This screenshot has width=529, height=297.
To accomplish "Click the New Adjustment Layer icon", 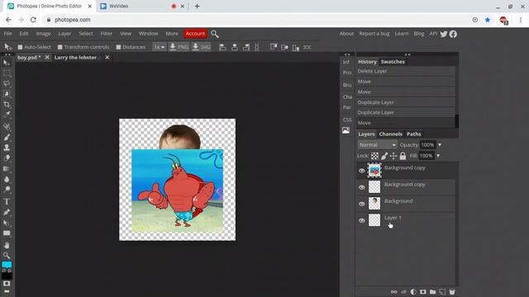I will coord(413,291).
